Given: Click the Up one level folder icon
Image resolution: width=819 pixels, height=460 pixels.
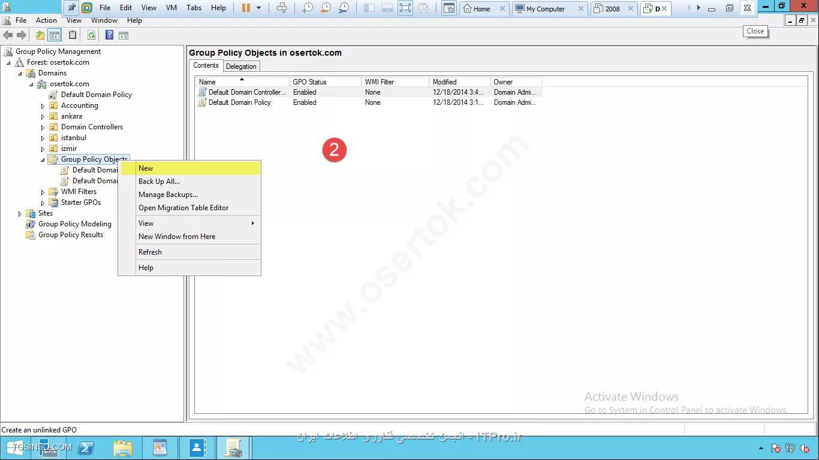Looking at the screenshot, I should [40, 35].
